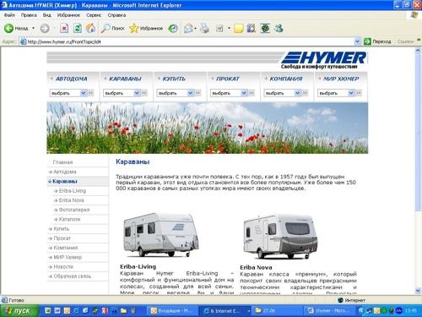Click the Eriba Nova heading text

[256, 267]
